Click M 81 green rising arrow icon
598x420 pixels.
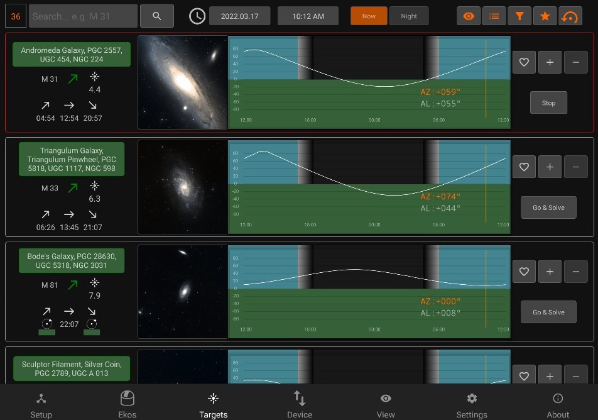(x=73, y=285)
